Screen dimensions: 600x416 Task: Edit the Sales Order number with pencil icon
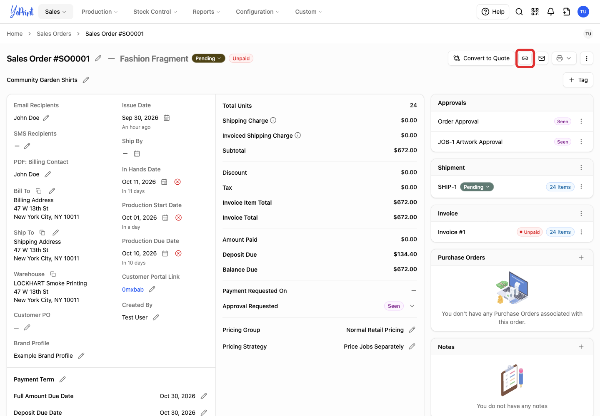click(x=98, y=58)
